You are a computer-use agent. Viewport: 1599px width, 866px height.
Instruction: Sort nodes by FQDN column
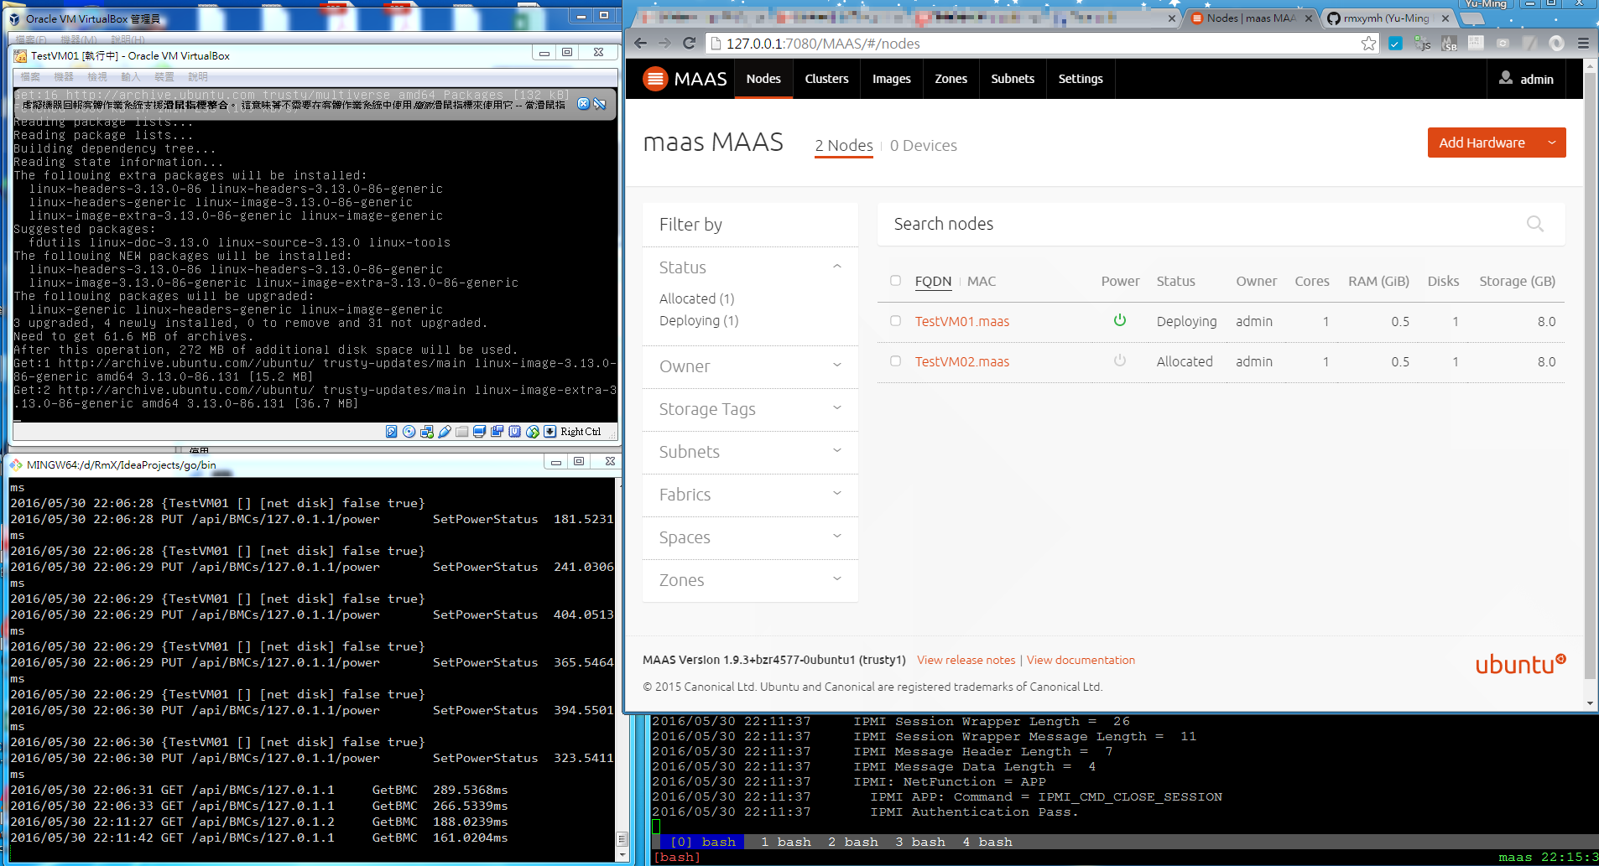(x=933, y=281)
